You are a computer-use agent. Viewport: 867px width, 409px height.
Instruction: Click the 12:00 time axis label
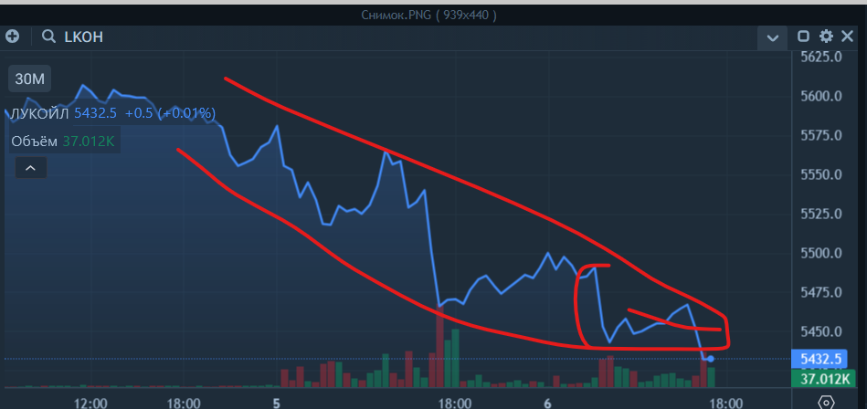(90, 404)
